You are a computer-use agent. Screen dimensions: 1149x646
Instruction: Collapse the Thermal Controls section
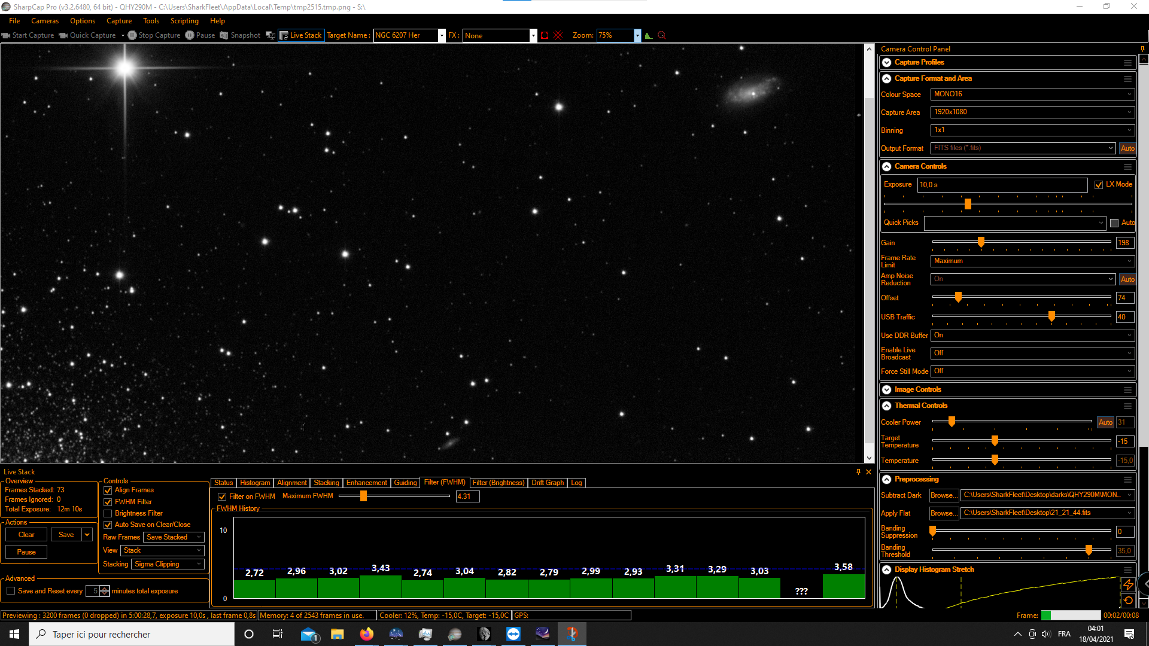point(887,406)
